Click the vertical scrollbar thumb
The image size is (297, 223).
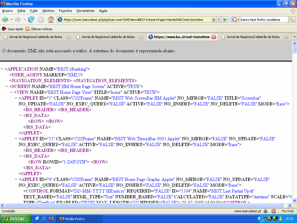click(295, 49)
